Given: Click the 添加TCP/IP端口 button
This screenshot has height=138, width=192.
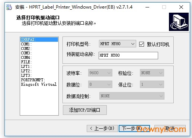Looking at the screenshot, I should pos(85,110).
